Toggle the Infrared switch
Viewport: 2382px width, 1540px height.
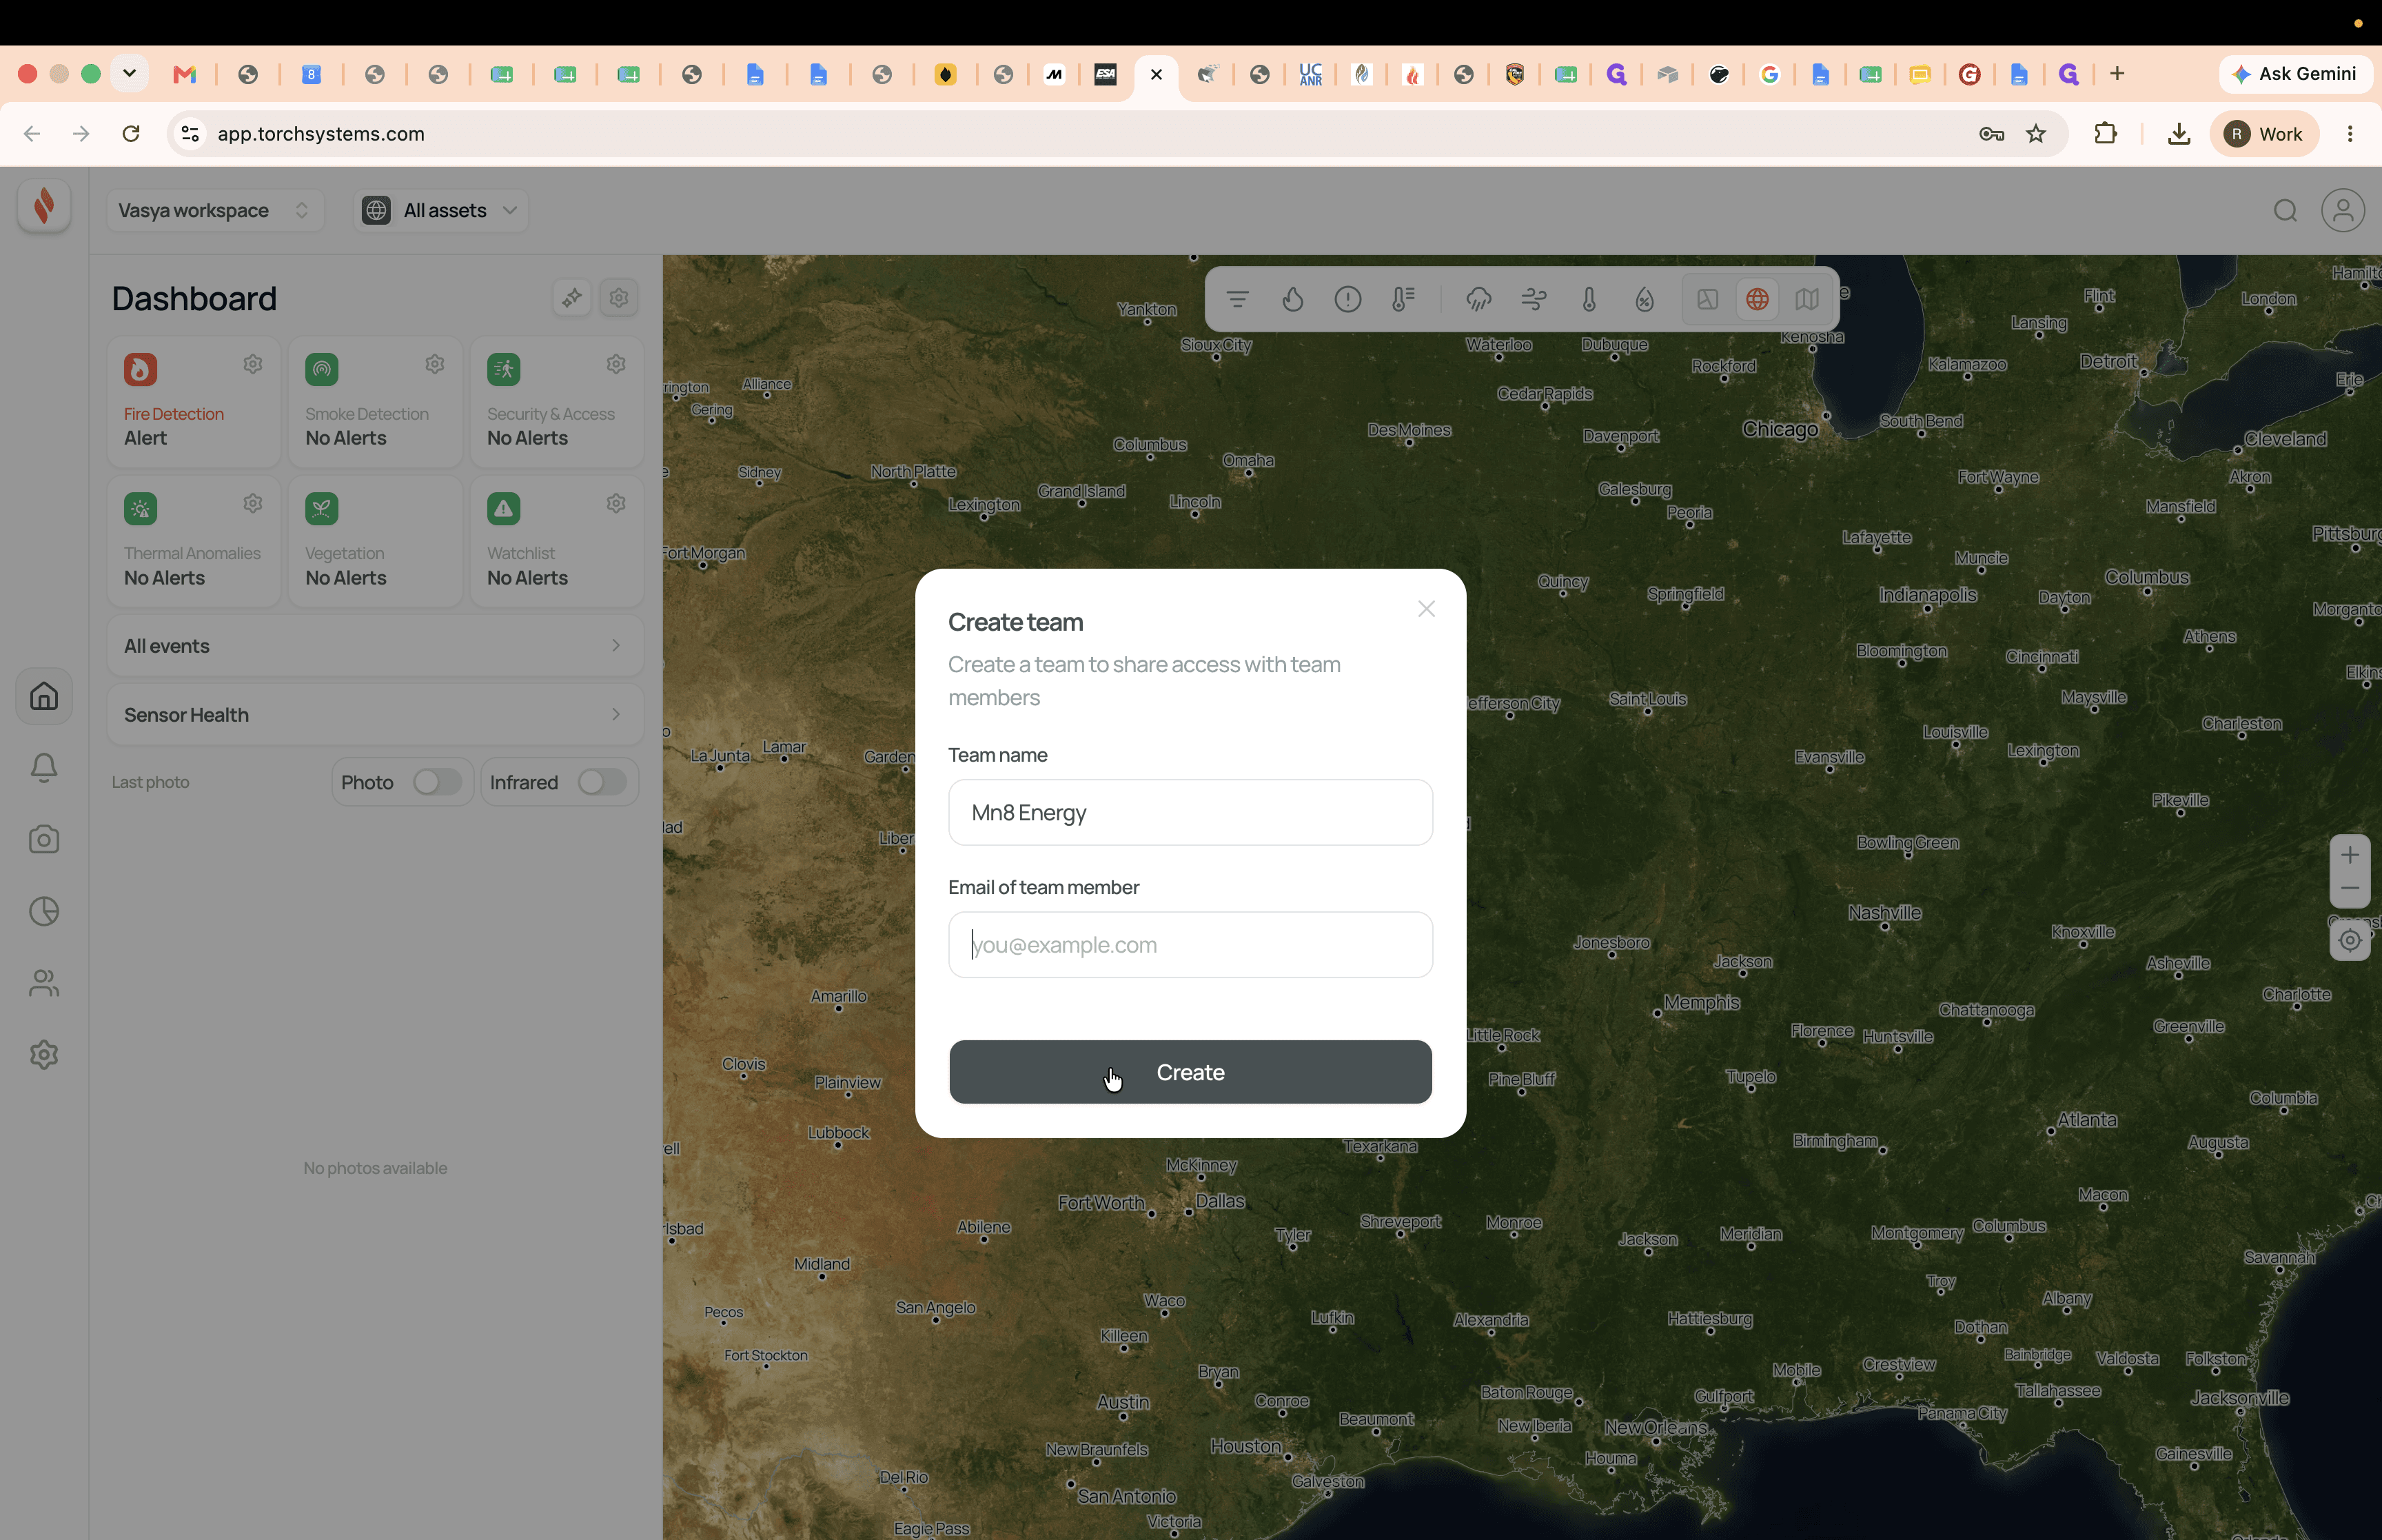click(602, 782)
